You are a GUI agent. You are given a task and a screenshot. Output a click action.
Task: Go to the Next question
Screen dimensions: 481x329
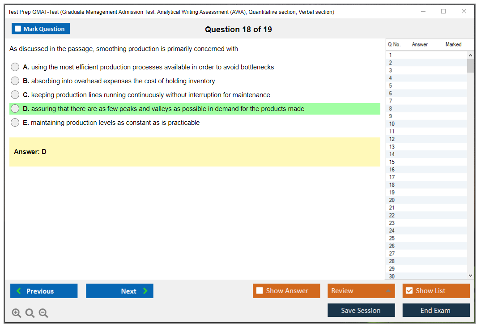click(119, 291)
